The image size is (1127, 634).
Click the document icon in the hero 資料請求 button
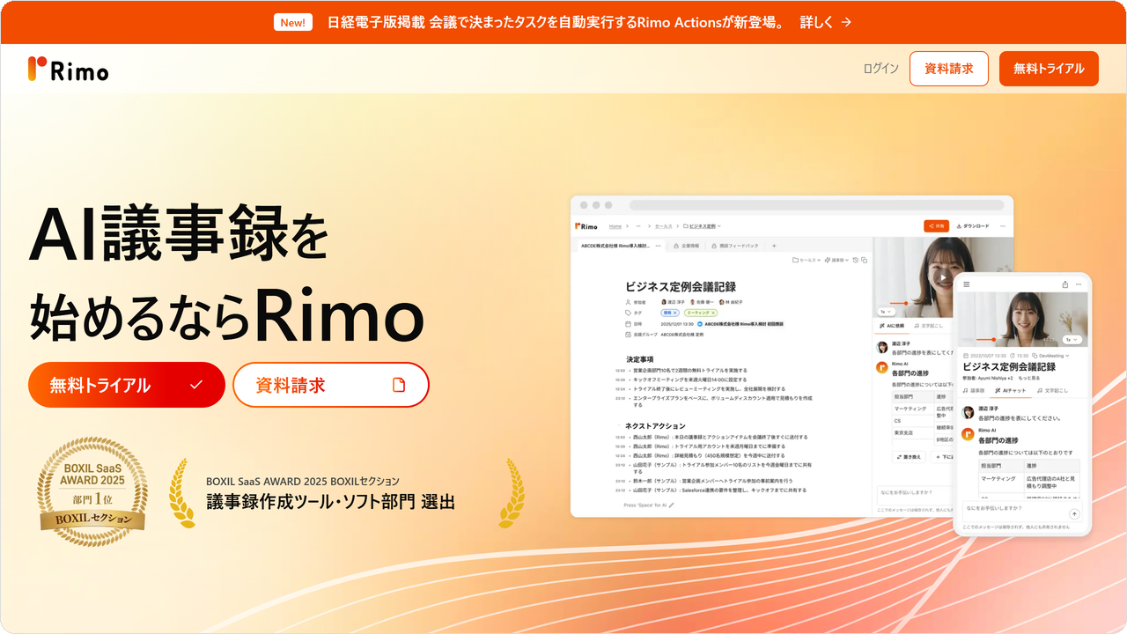pos(399,385)
